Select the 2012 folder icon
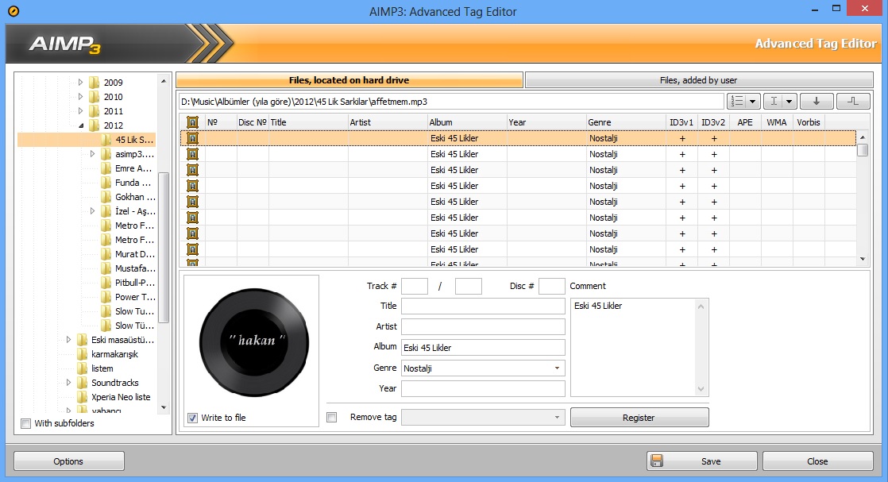The image size is (888, 482). point(95,125)
